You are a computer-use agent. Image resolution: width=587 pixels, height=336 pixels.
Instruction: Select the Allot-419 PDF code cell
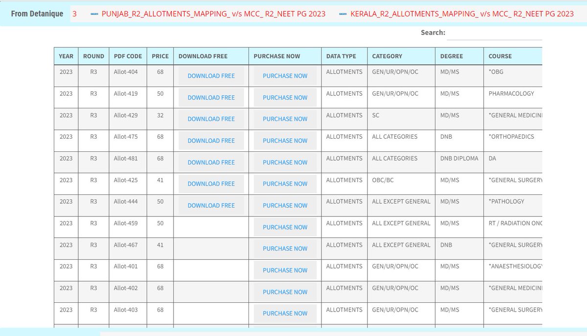pyautogui.click(x=128, y=97)
